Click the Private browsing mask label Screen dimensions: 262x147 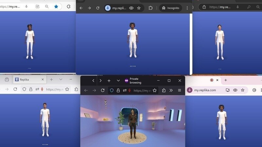click(x=133, y=81)
